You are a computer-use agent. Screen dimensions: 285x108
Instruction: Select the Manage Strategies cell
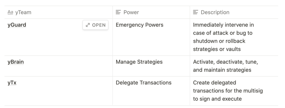tap(151, 66)
